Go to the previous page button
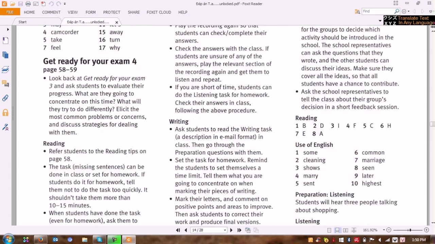This screenshot has height=244, width=435. coord(186,230)
